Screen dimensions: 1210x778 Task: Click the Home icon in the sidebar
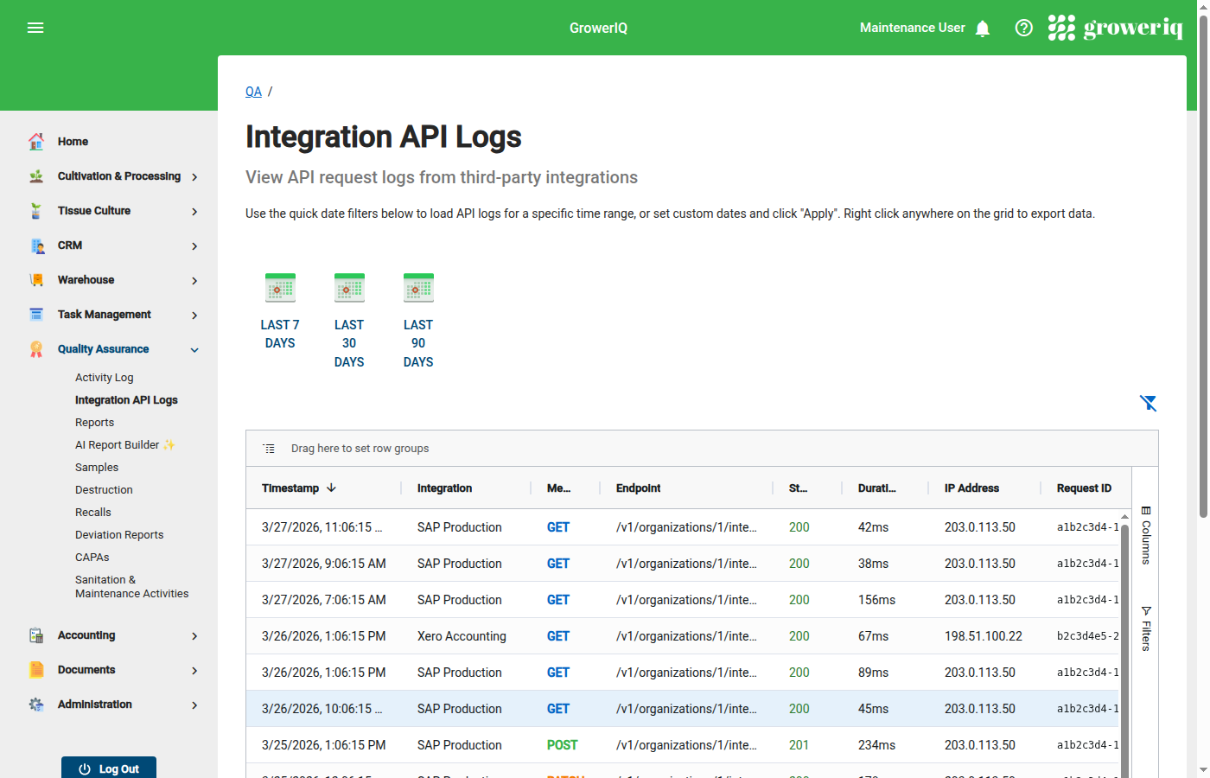36,141
